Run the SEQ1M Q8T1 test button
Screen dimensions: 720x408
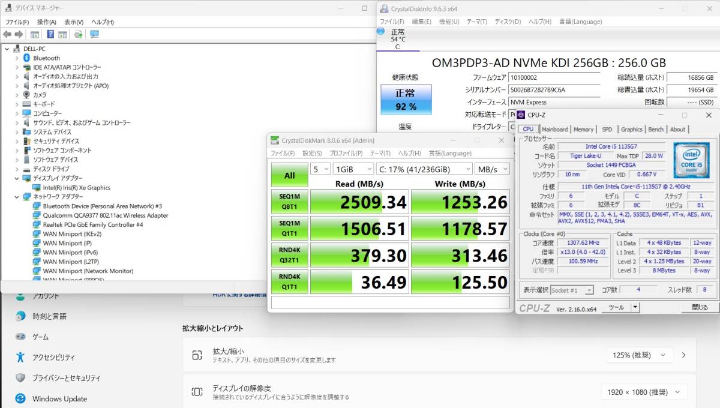pos(289,202)
